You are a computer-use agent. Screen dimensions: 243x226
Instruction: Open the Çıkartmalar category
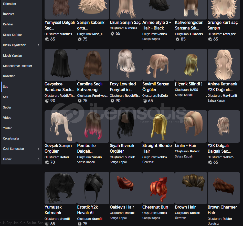(11, 139)
